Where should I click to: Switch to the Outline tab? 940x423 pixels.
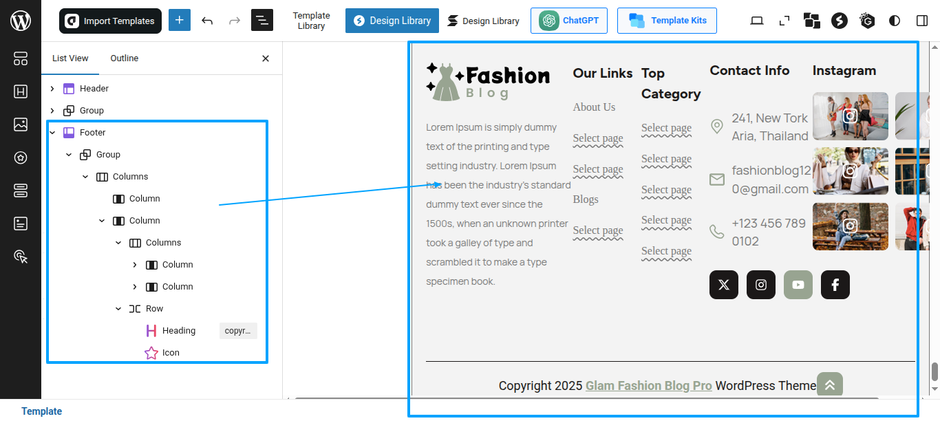coord(125,58)
